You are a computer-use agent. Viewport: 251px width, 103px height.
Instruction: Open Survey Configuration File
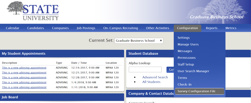tap(200, 91)
